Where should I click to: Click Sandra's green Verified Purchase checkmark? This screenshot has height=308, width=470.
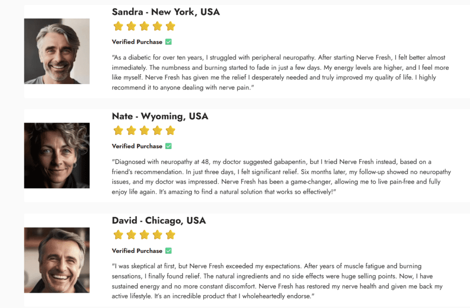click(168, 42)
